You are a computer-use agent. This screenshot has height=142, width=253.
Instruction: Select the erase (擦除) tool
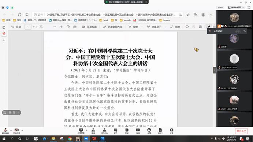175,27
